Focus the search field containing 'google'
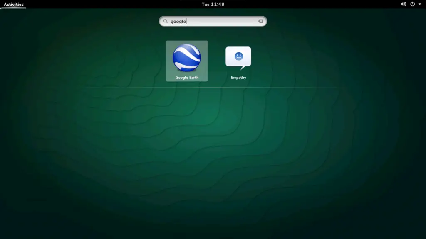This screenshot has height=239, width=426. coord(213,21)
